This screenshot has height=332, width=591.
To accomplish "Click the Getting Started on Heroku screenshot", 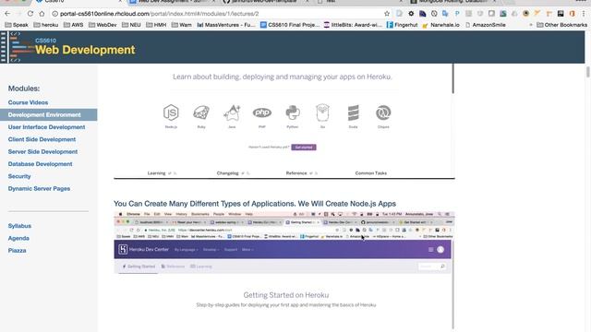I will point(283,270).
